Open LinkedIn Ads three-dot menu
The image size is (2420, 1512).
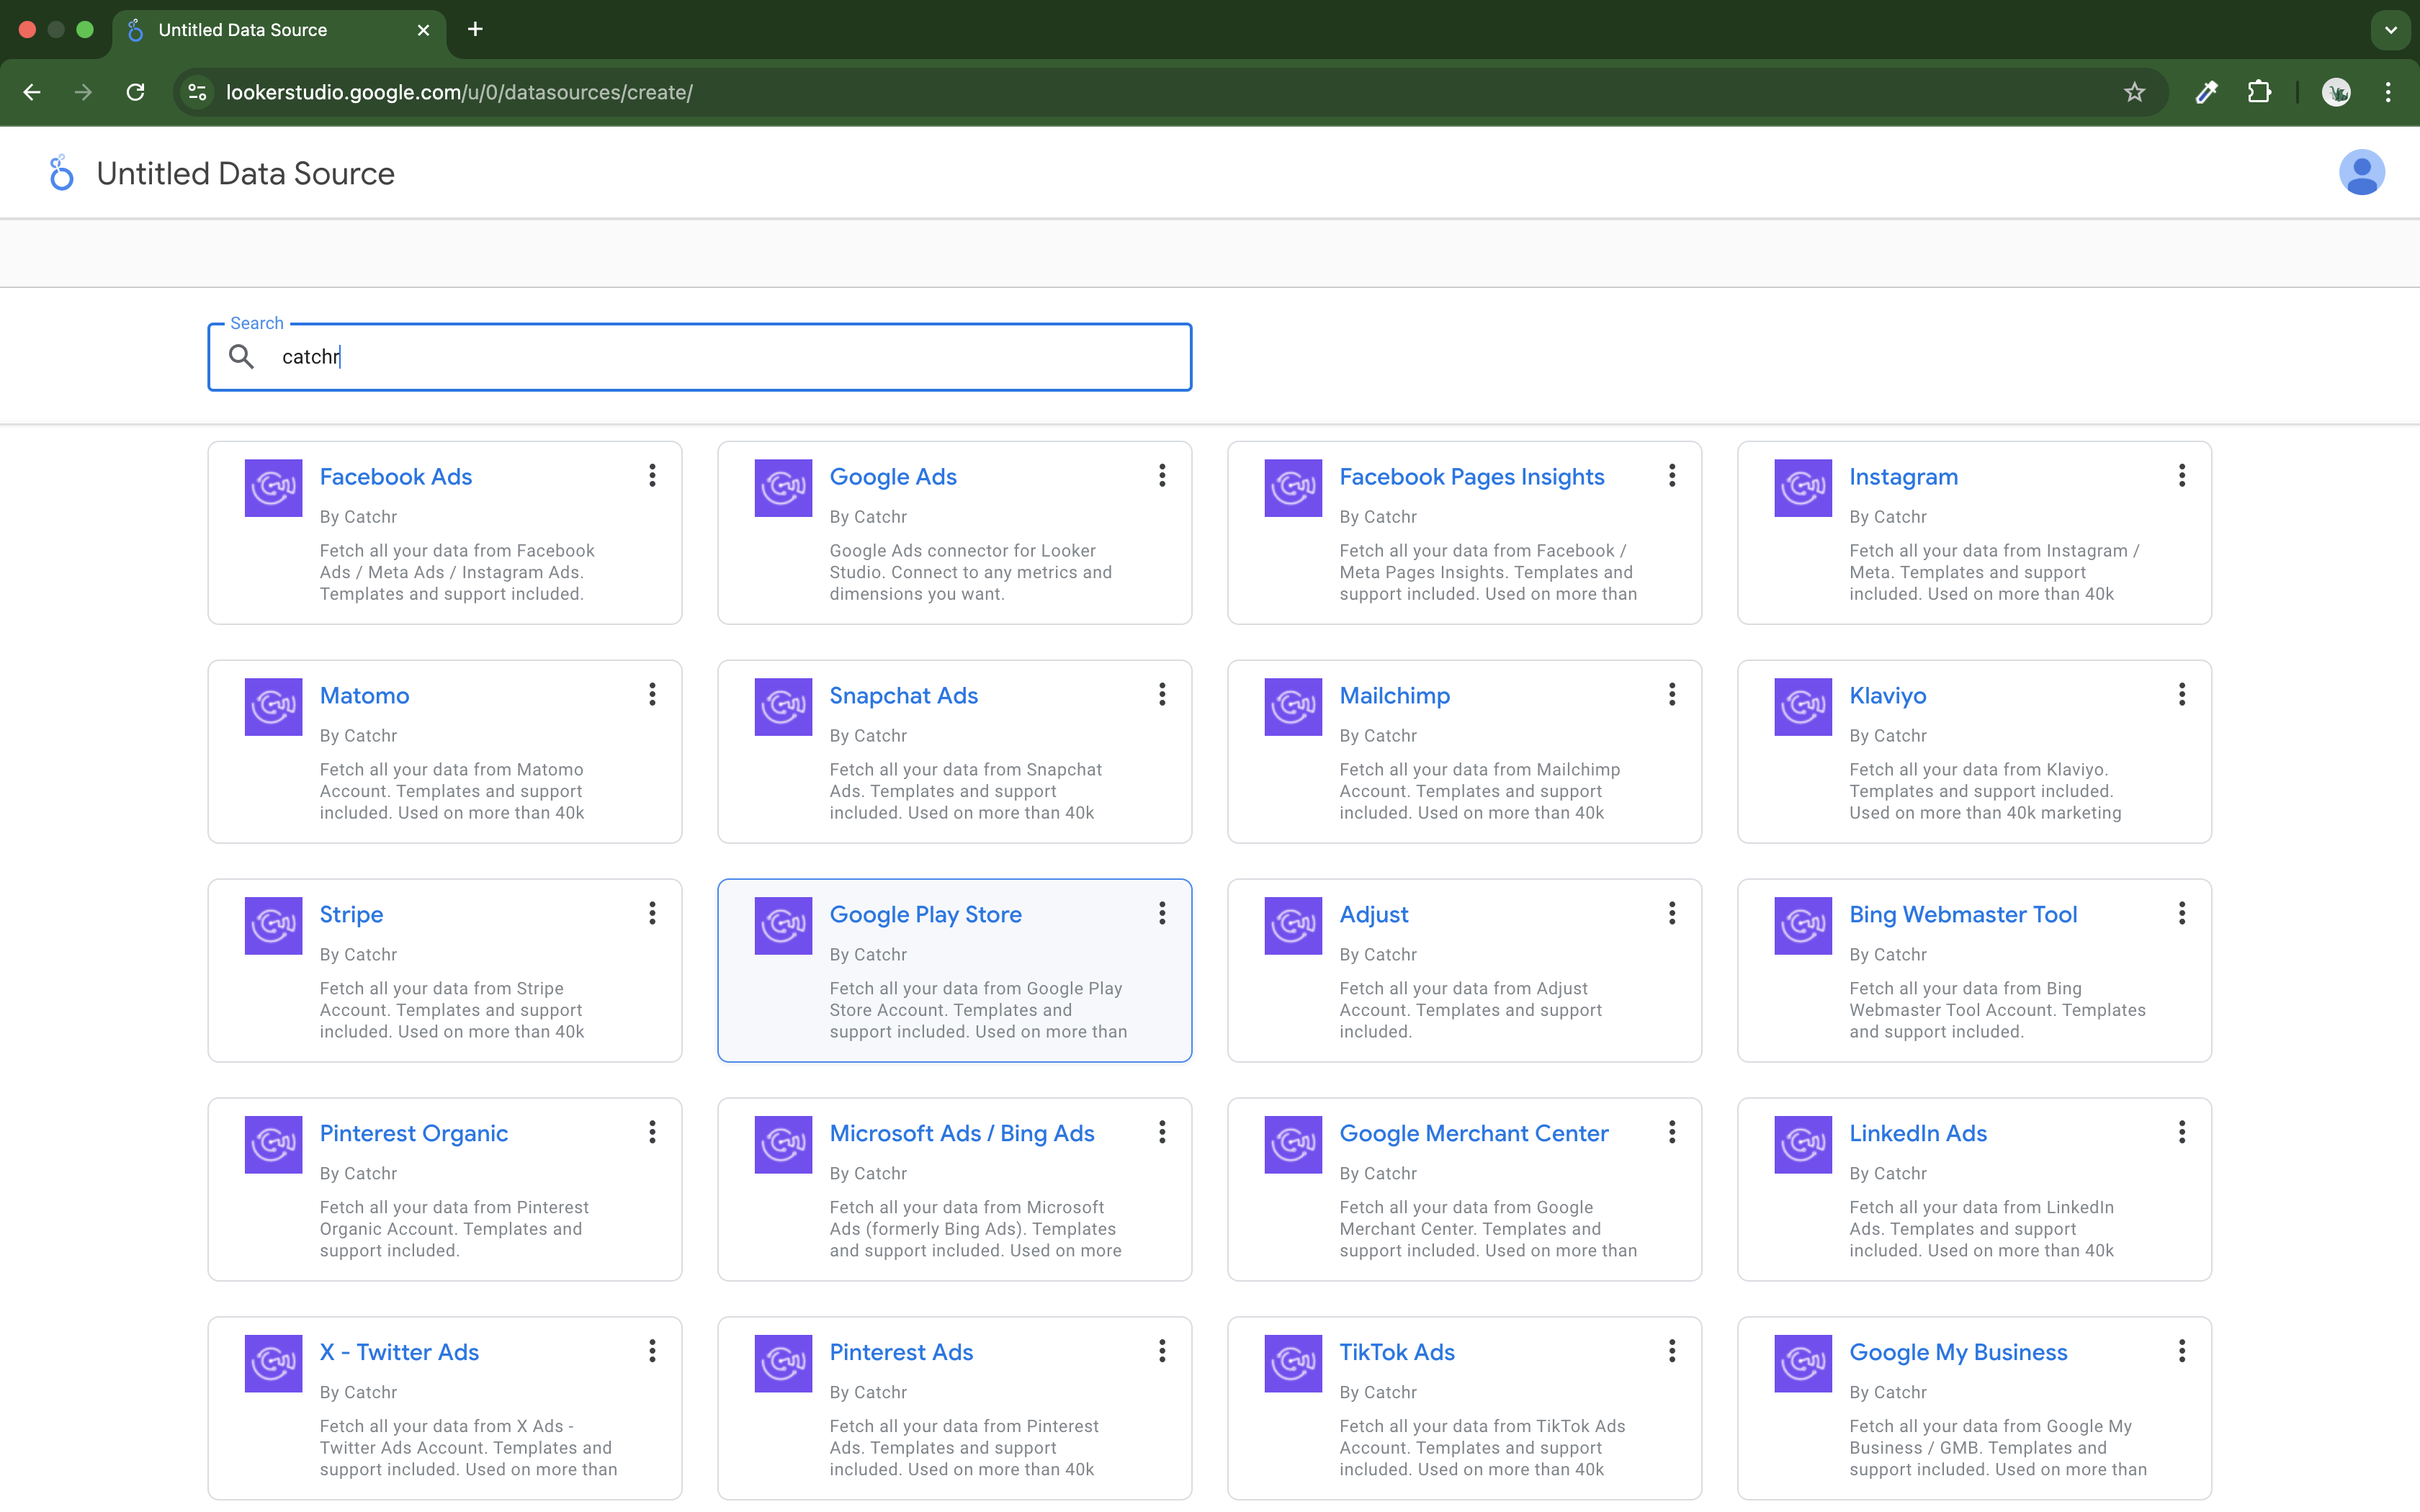[x=2182, y=1133]
